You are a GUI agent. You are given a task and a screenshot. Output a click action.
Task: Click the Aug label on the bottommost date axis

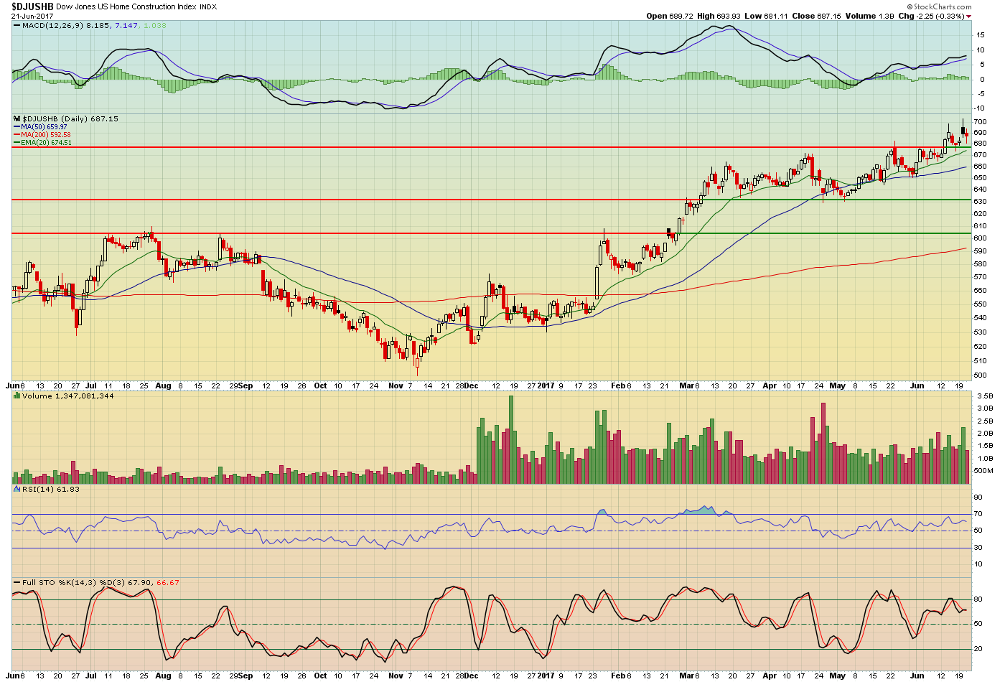click(163, 676)
